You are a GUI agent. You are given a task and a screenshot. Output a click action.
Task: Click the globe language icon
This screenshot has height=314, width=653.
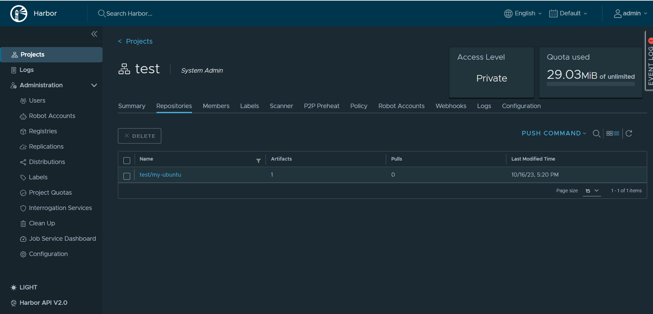[x=508, y=13]
